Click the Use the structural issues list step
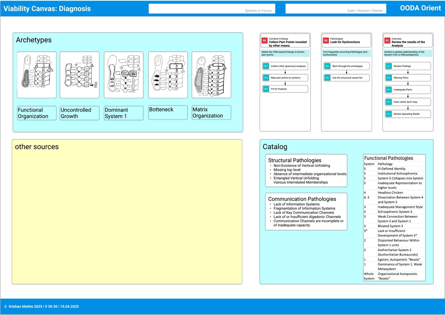Screen dimensions: 445x315 pyautogui.click(x=347, y=78)
